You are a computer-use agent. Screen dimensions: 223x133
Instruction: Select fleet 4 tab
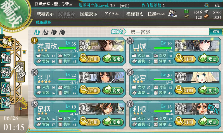click(x=62, y=32)
